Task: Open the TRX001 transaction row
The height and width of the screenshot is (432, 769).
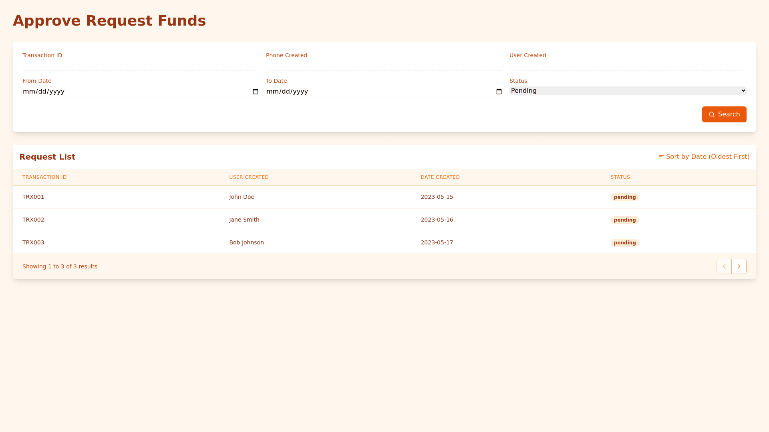Action: [33, 197]
